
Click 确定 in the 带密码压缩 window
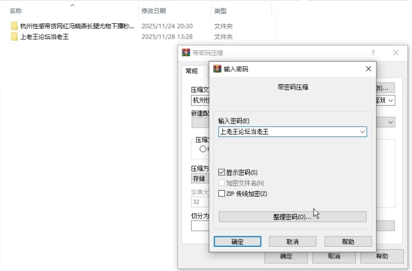[x=286, y=256]
